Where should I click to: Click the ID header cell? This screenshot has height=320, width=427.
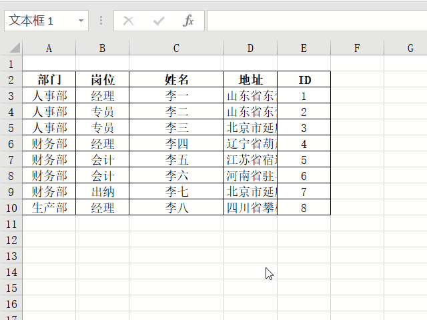click(x=304, y=79)
